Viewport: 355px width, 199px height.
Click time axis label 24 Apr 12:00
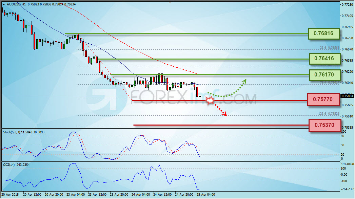pos(162,195)
